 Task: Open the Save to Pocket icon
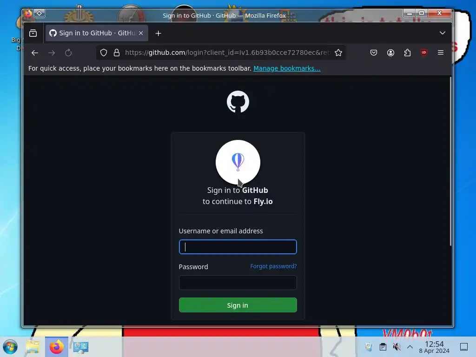(374, 53)
